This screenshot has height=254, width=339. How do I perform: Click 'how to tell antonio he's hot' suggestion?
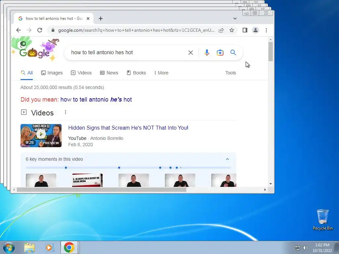(96, 100)
